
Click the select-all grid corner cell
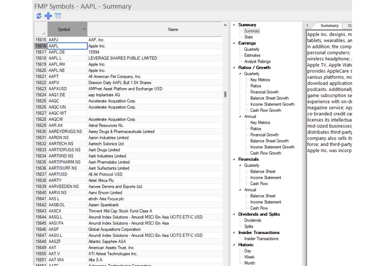[x=41, y=30]
